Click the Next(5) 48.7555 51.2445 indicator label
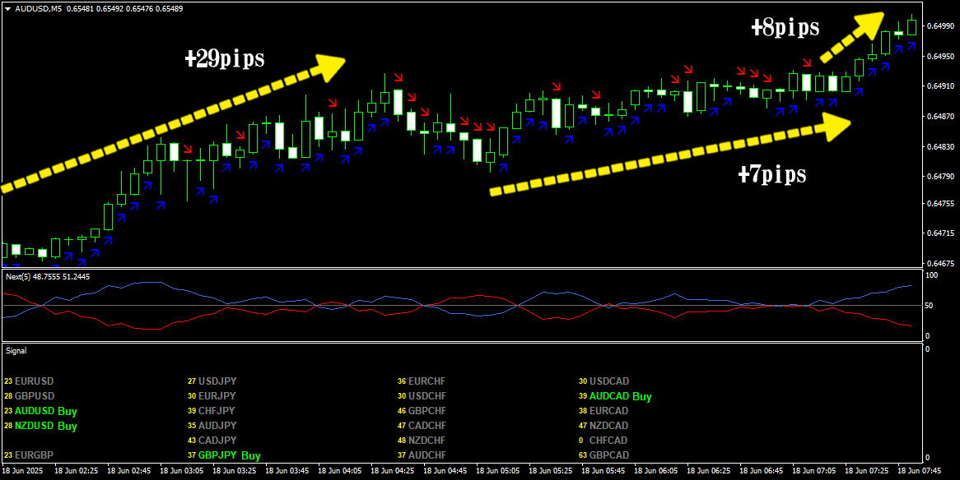Viewport: 960px width, 480px height. (48, 277)
